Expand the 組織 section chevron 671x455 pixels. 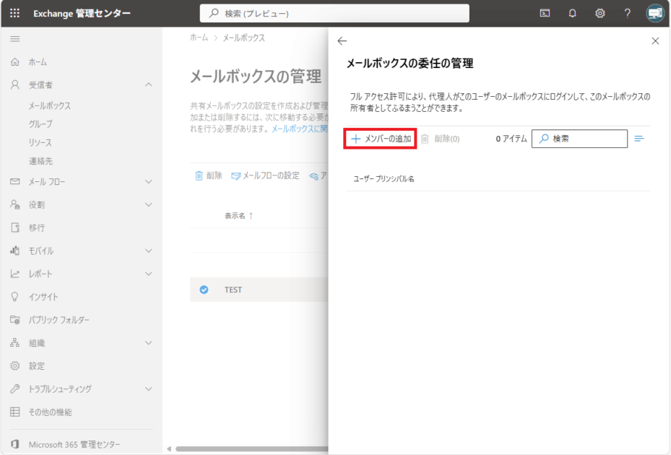[x=149, y=343]
